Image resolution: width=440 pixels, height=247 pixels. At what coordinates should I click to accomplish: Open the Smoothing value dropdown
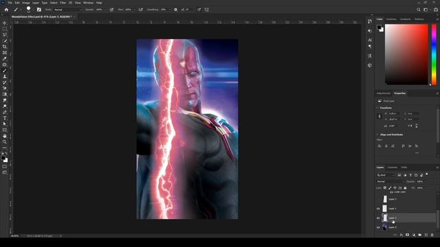point(170,10)
